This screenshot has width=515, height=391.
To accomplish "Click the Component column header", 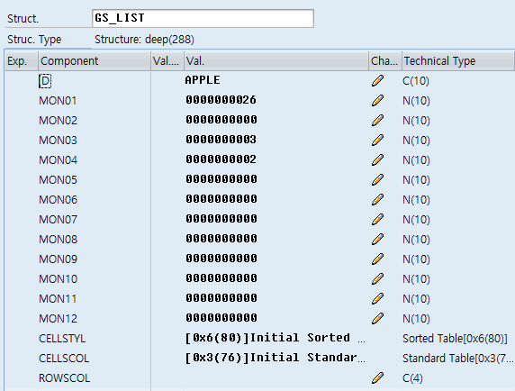I will (x=95, y=60).
